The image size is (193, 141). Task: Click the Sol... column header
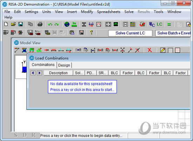click(x=79, y=73)
